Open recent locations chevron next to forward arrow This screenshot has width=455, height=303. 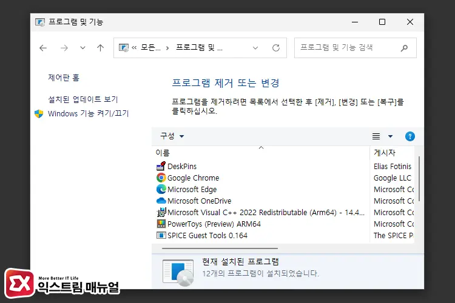click(83, 48)
